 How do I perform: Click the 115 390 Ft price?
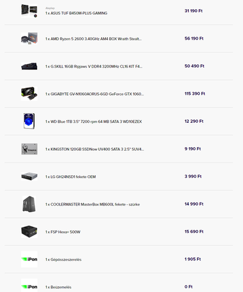pos(195,94)
